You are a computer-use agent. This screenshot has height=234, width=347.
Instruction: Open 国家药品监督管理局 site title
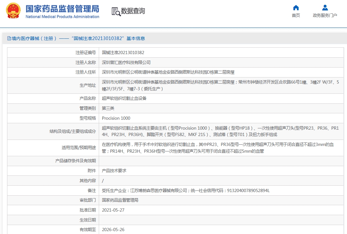[63, 9]
